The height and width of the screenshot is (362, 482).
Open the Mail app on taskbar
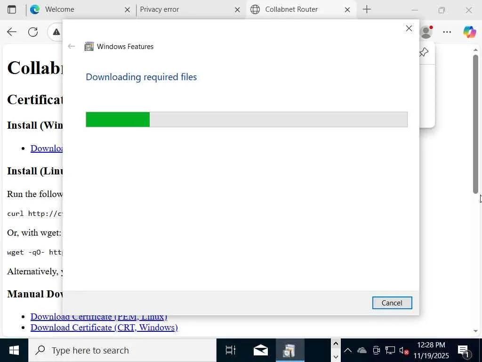[x=261, y=350]
